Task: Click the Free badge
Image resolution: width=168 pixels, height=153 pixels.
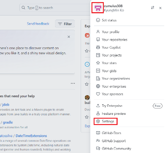Action: [157, 106]
